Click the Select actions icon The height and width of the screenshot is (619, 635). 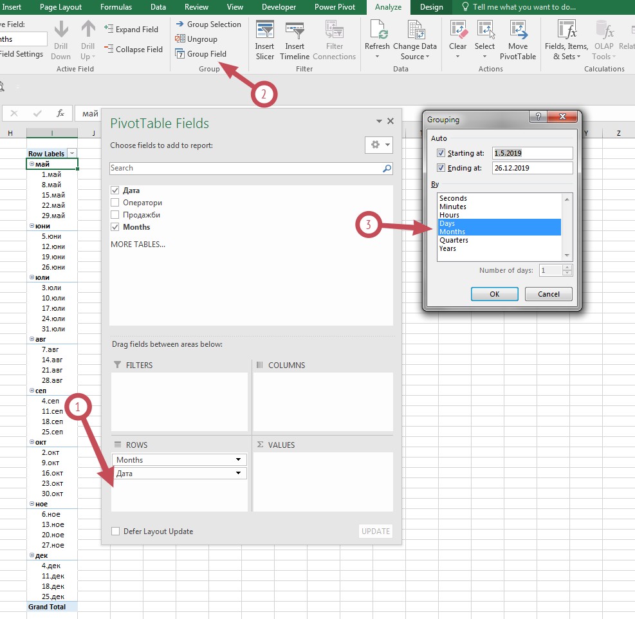point(485,30)
